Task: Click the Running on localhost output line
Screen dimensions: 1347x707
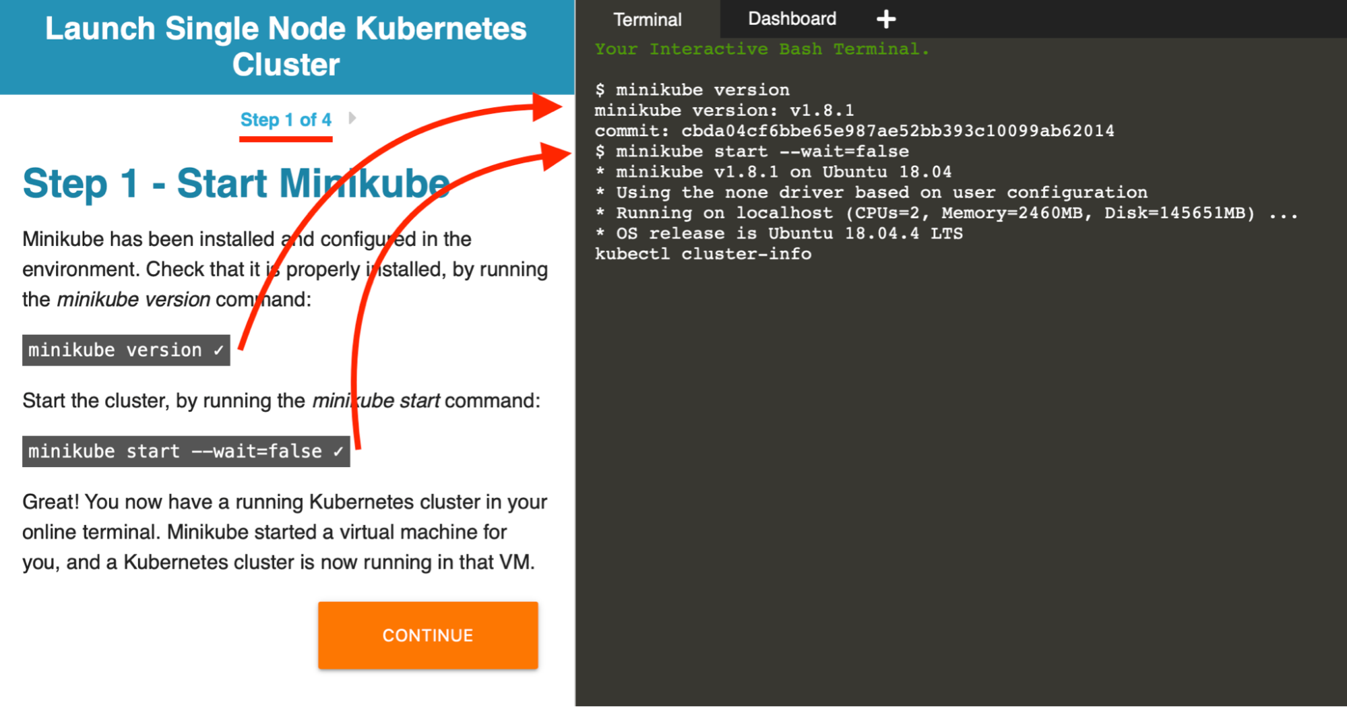Action: [947, 213]
